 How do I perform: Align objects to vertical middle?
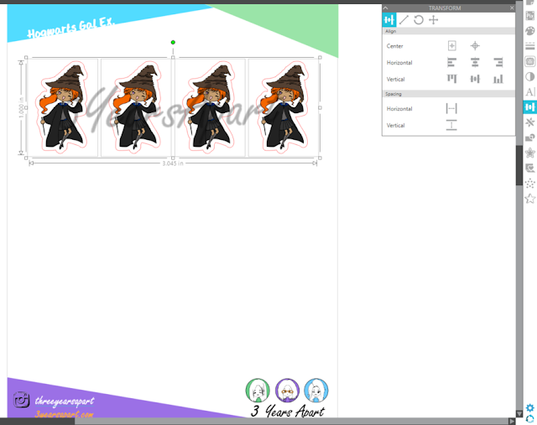coord(475,79)
